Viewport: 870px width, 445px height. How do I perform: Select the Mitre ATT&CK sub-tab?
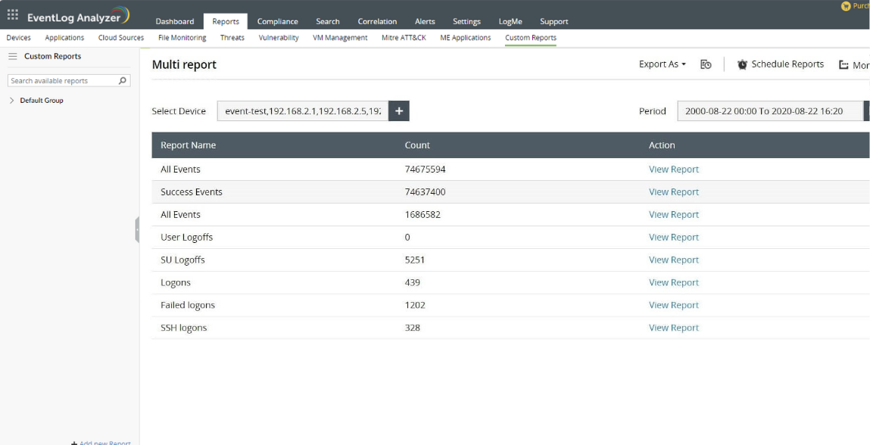pos(404,38)
